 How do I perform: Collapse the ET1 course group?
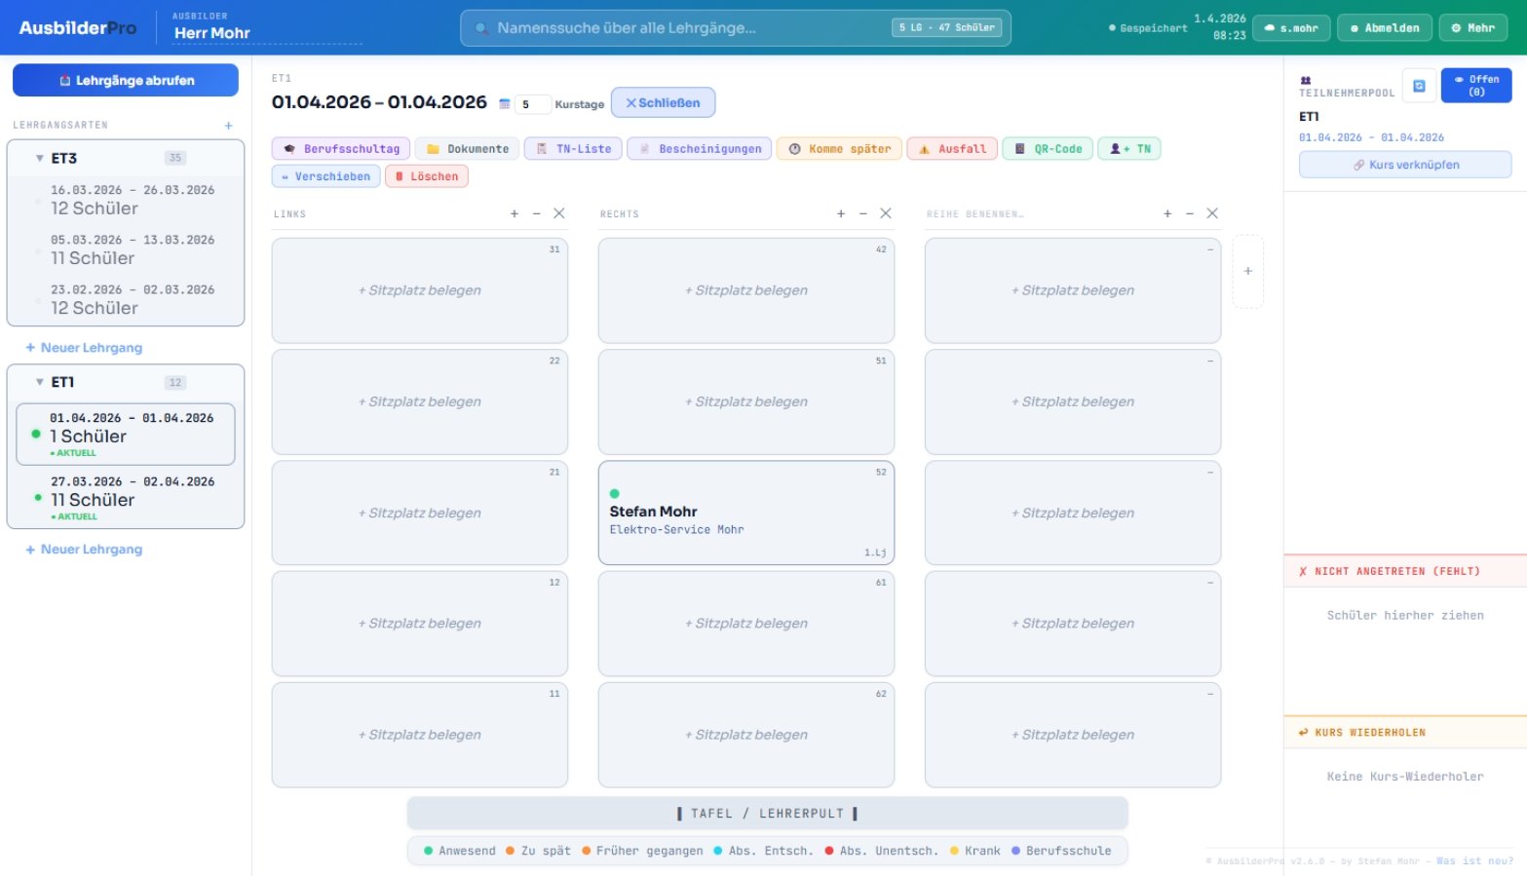click(x=40, y=382)
